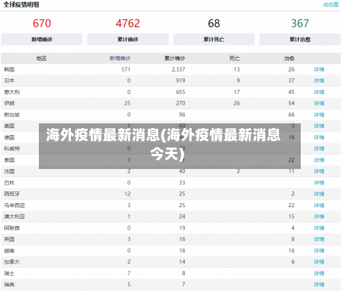This screenshot has height=293, width=341.
Task: Open 详情 for the 西班牙 row
Action: click(x=319, y=194)
